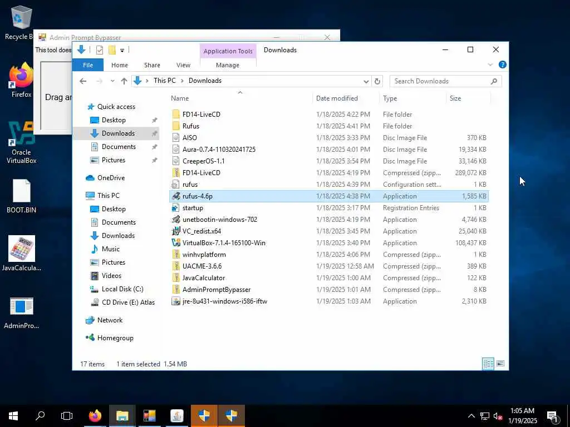This screenshot has height=427, width=570.
Task: Open the Action Center notifications
Action: pos(552,416)
